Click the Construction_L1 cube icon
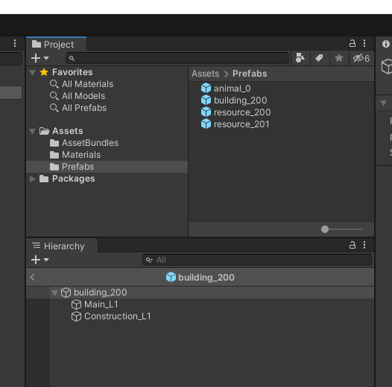The image size is (392, 387). click(76, 316)
